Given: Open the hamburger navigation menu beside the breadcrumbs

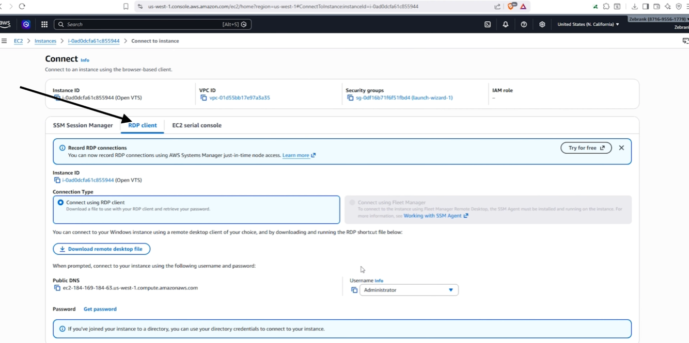Looking at the screenshot, I should point(4,41).
